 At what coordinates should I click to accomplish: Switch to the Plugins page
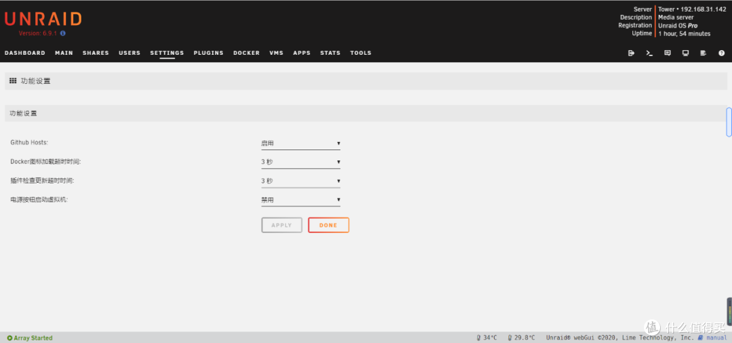(208, 53)
